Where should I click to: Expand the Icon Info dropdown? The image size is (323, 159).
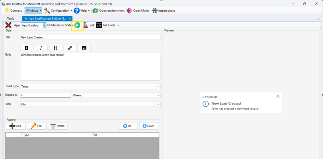pos(158,104)
